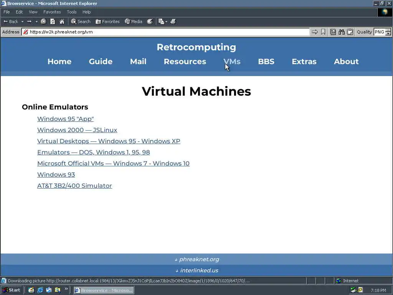Click the Windows Start button

point(12,290)
